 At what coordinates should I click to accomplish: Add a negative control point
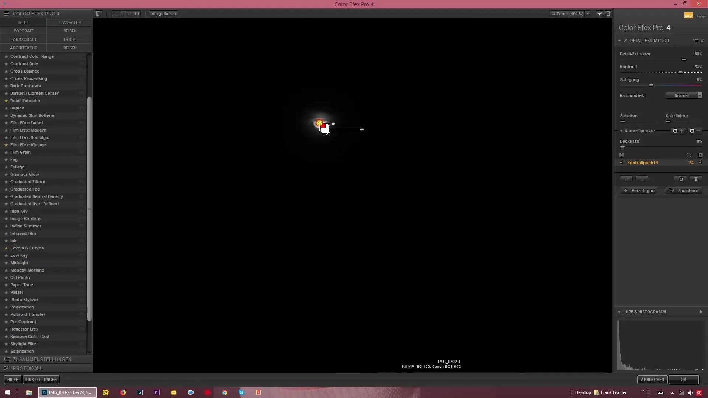[x=695, y=131]
